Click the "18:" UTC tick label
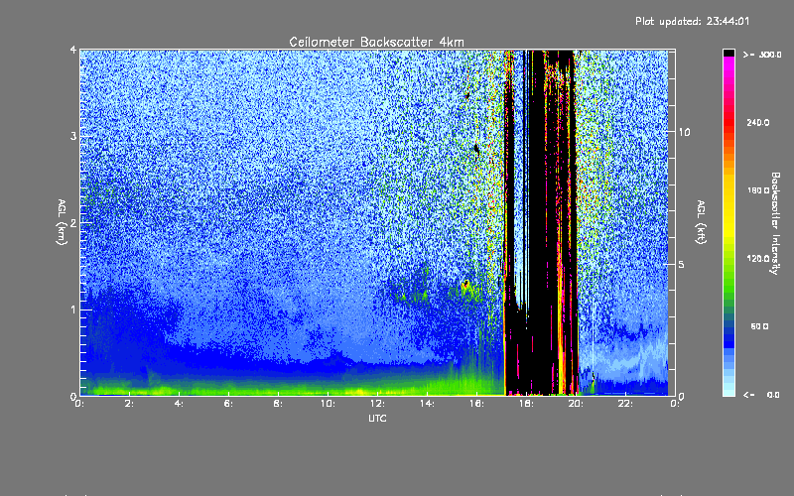Image resolution: width=794 pixels, height=496 pixels. click(x=527, y=404)
